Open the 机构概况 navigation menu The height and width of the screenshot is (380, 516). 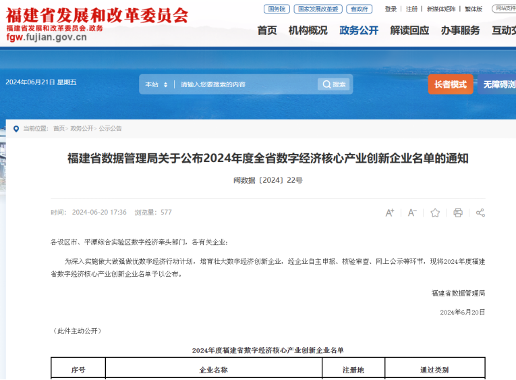click(x=308, y=30)
